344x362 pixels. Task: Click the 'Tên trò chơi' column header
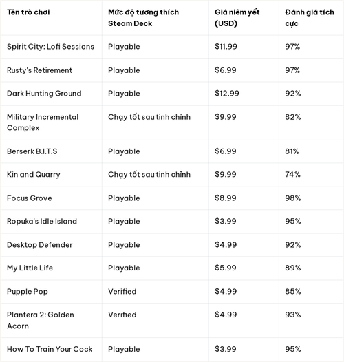tap(28, 12)
